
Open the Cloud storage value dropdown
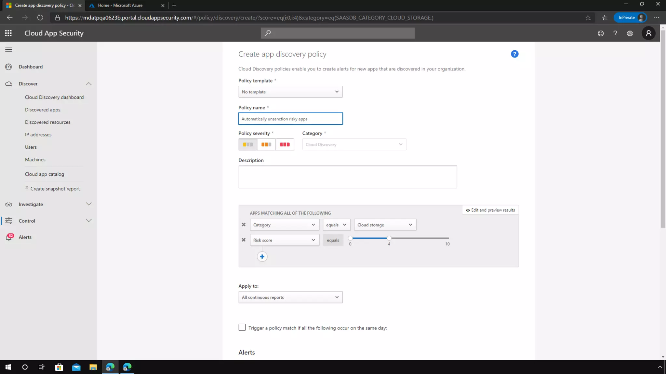click(x=385, y=225)
